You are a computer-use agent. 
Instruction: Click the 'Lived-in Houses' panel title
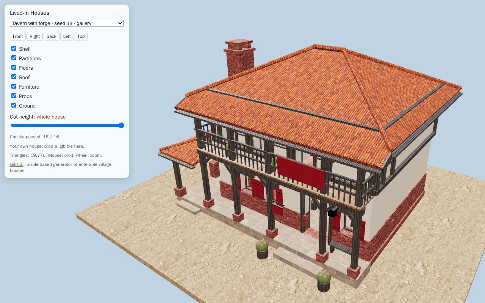coord(30,13)
